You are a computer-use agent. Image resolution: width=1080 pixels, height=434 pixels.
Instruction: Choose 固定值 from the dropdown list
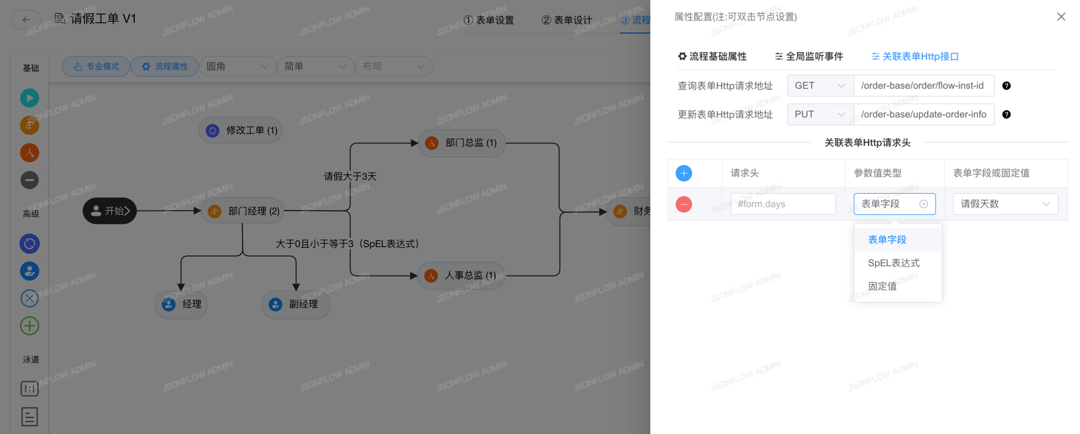pos(883,286)
